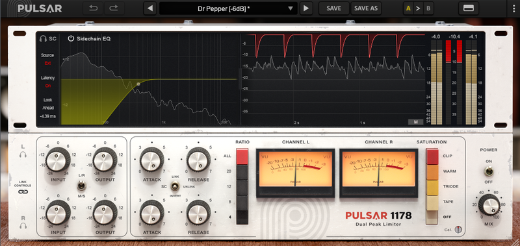Select ratio 20 button

242,172
